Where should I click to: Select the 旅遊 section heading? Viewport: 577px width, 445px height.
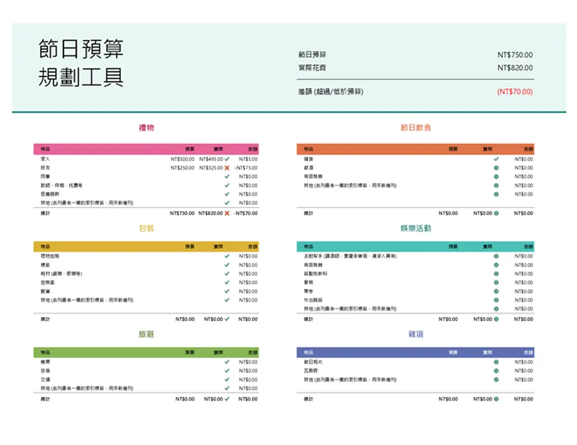tap(146, 334)
